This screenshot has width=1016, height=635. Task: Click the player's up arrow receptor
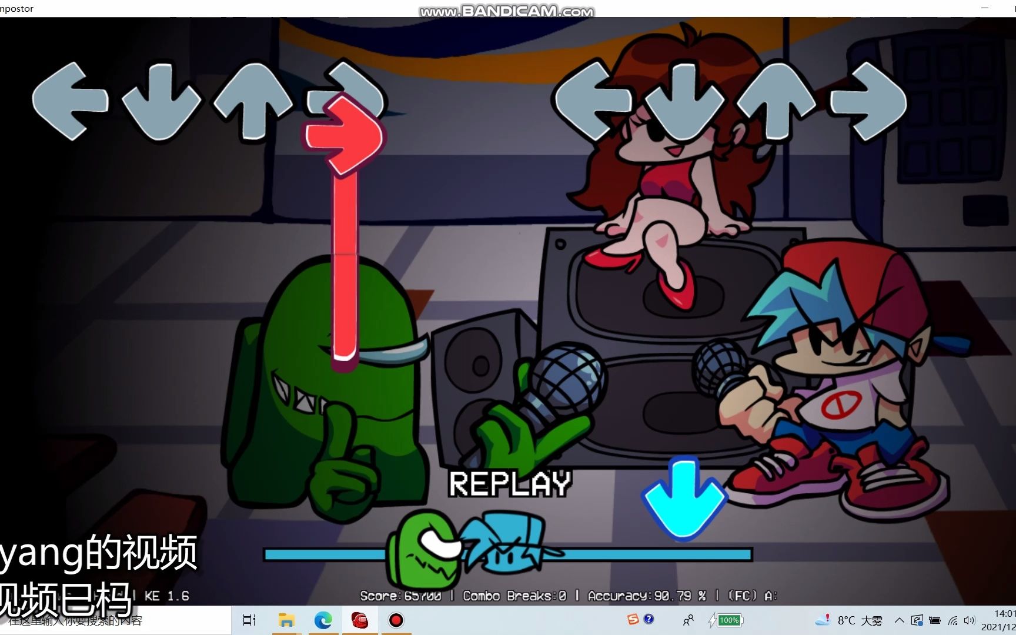point(776,102)
